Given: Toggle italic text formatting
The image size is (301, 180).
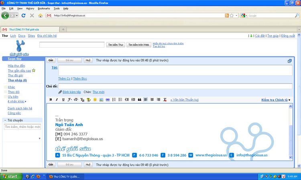Looking at the screenshot, I should (57, 100).
